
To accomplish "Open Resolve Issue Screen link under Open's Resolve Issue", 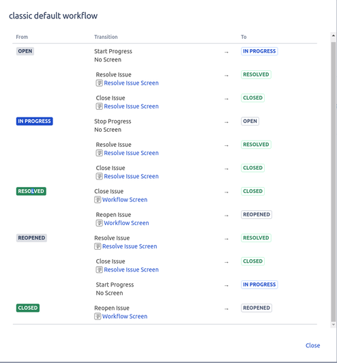I will (131, 83).
